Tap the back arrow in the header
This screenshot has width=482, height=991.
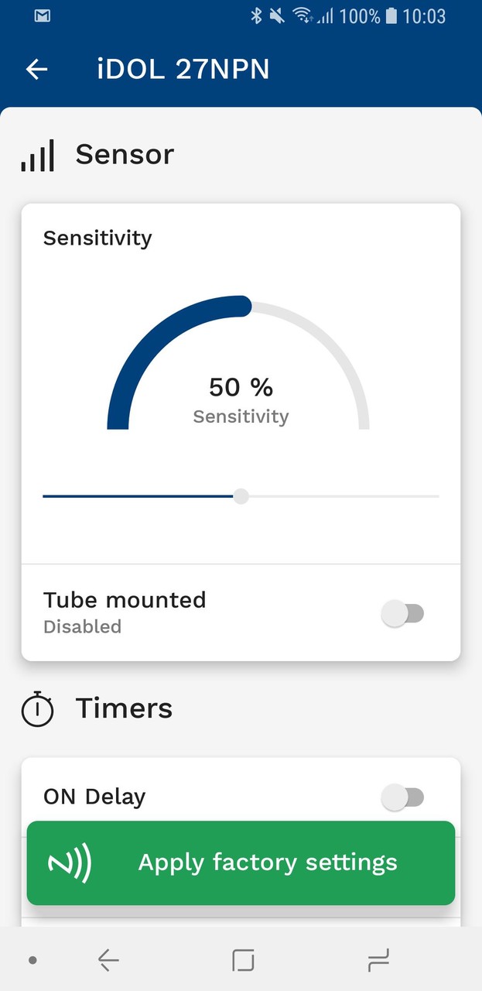(36, 69)
